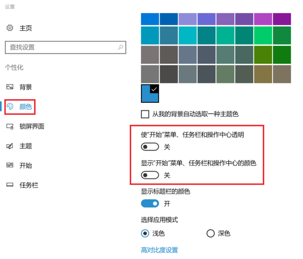
Task: Open the 锁屏界面 settings page
Action: (x=32, y=126)
